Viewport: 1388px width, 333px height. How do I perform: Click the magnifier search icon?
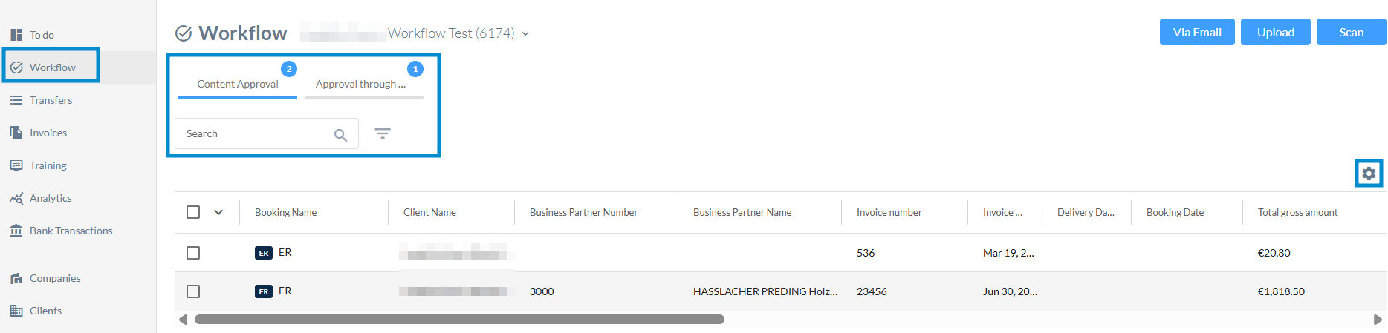(x=340, y=135)
